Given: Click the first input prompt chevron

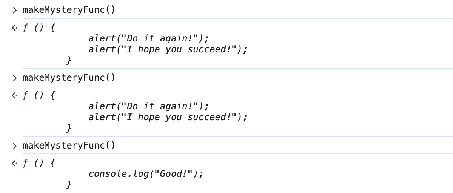Looking at the screenshot, I should point(15,10).
